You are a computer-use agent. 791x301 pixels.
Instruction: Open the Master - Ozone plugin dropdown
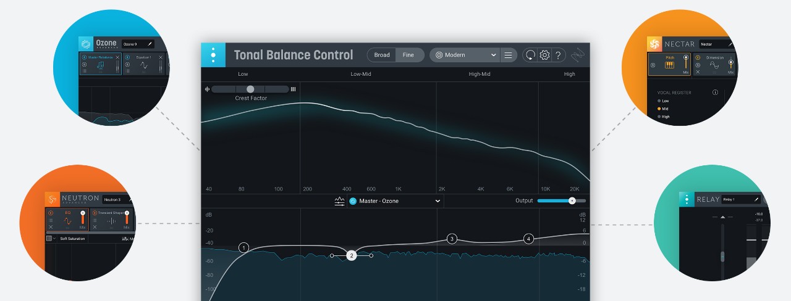pyautogui.click(x=395, y=201)
